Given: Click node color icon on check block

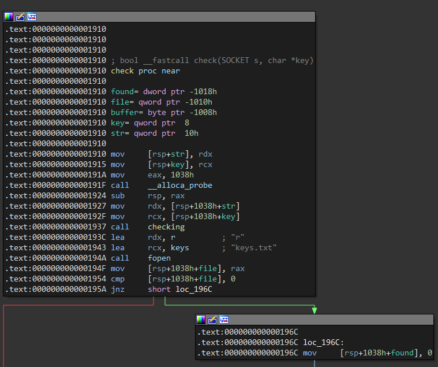Looking at the screenshot, I should pyautogui.click(x=9, y=17).
